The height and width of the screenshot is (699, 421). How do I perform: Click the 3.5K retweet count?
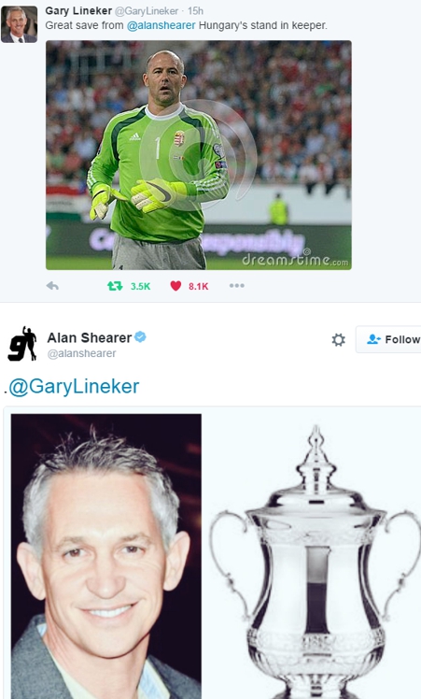(x=140, y=286)
